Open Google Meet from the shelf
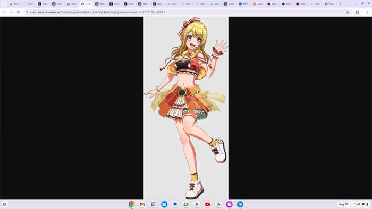This screenshot has height=209, width=372. (186, 204)
